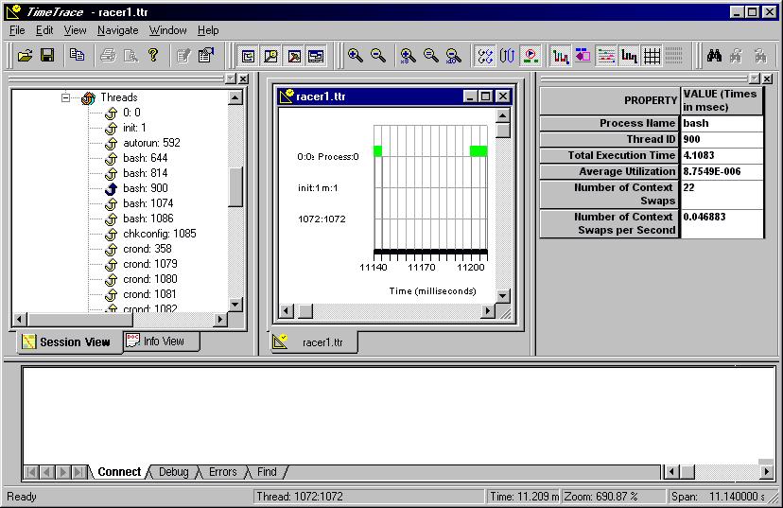
Task: Click the Save disk icon
Action: (46, 56)
